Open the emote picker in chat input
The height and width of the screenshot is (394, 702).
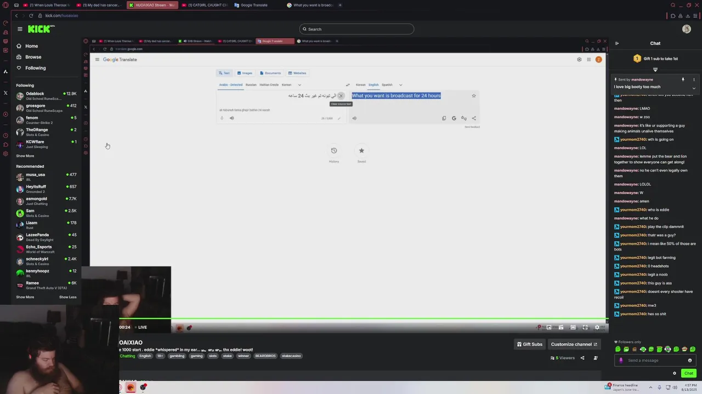690,360
